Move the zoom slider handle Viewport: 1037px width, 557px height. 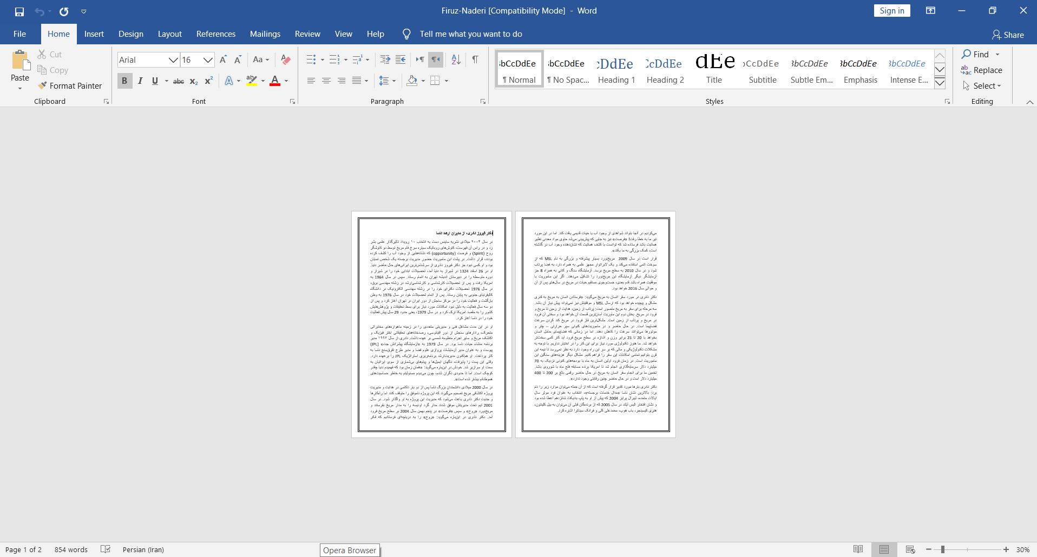(942, 549)
